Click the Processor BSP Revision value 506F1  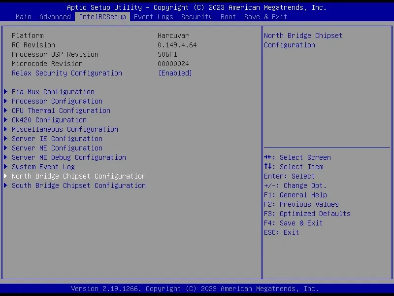[167, 54]
